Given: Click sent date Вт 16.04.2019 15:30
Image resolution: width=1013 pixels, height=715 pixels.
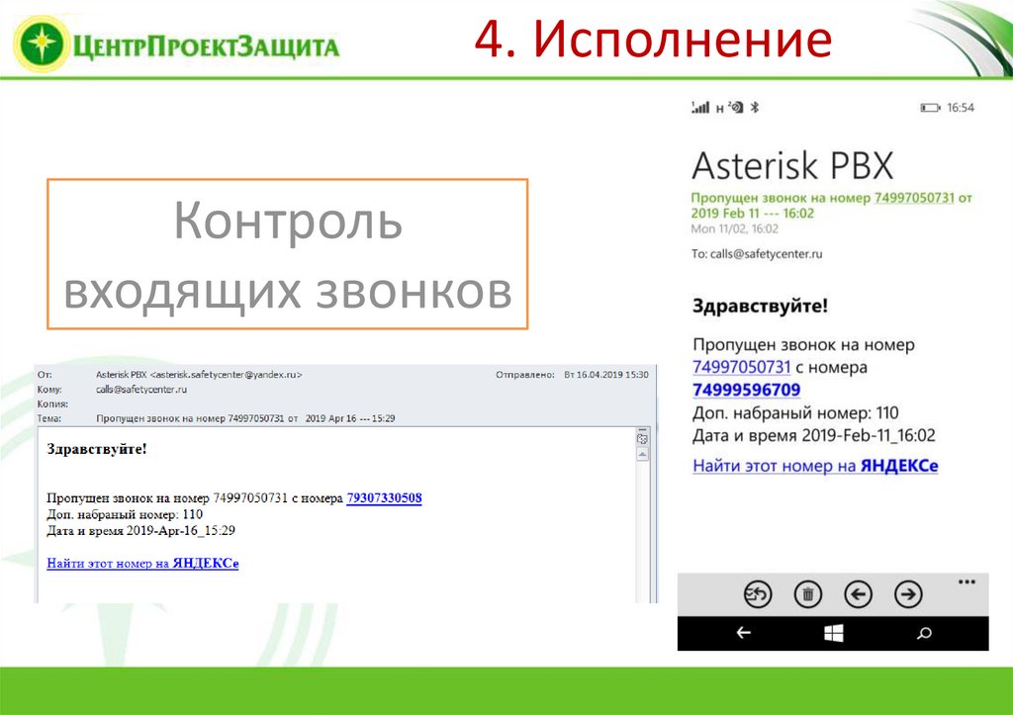Looking at the screenshot, I should tap(606, 375).
